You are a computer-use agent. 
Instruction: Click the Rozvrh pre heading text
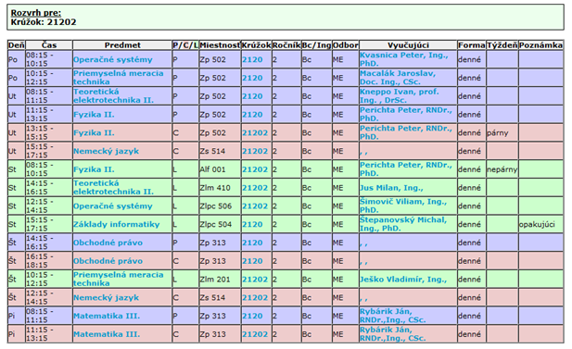(x=36, y=13)
